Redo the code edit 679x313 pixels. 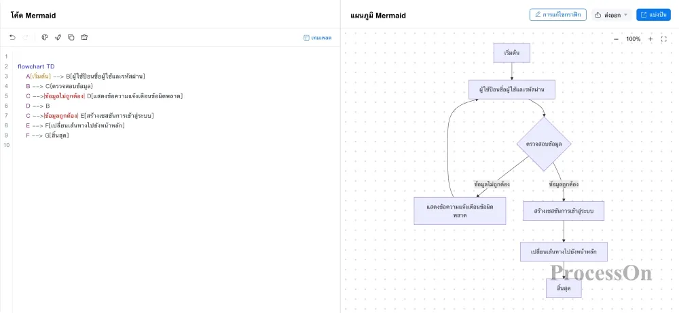[26, 38]
